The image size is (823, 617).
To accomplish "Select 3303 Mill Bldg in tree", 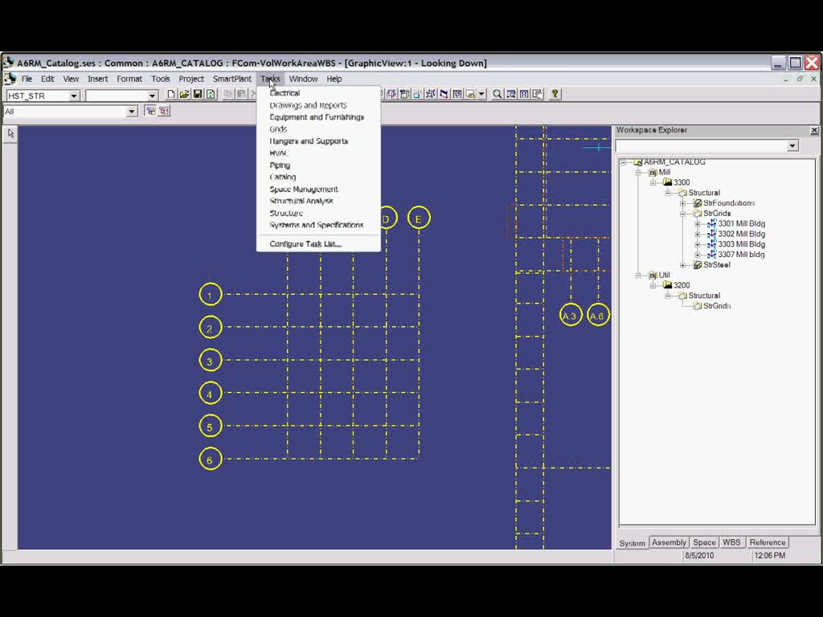I will point(741,244).
